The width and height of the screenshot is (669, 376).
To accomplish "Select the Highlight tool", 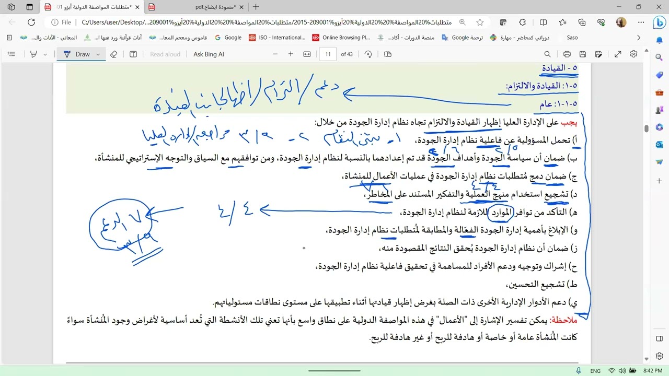I will (33, 54).
